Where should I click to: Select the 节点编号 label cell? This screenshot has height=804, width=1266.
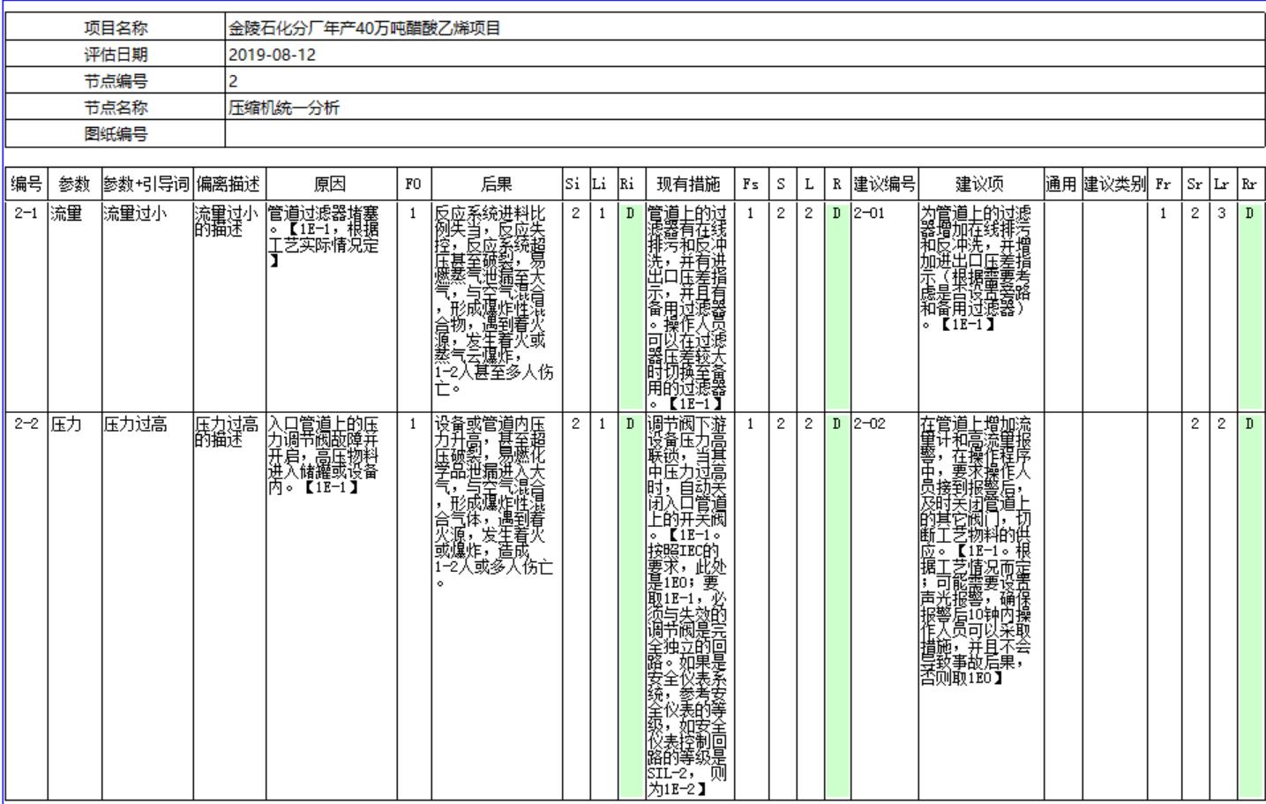[x=116, y=81]
